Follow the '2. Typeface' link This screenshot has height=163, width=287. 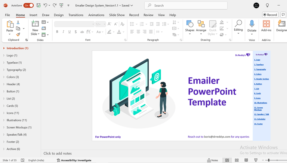pos(259,64)
